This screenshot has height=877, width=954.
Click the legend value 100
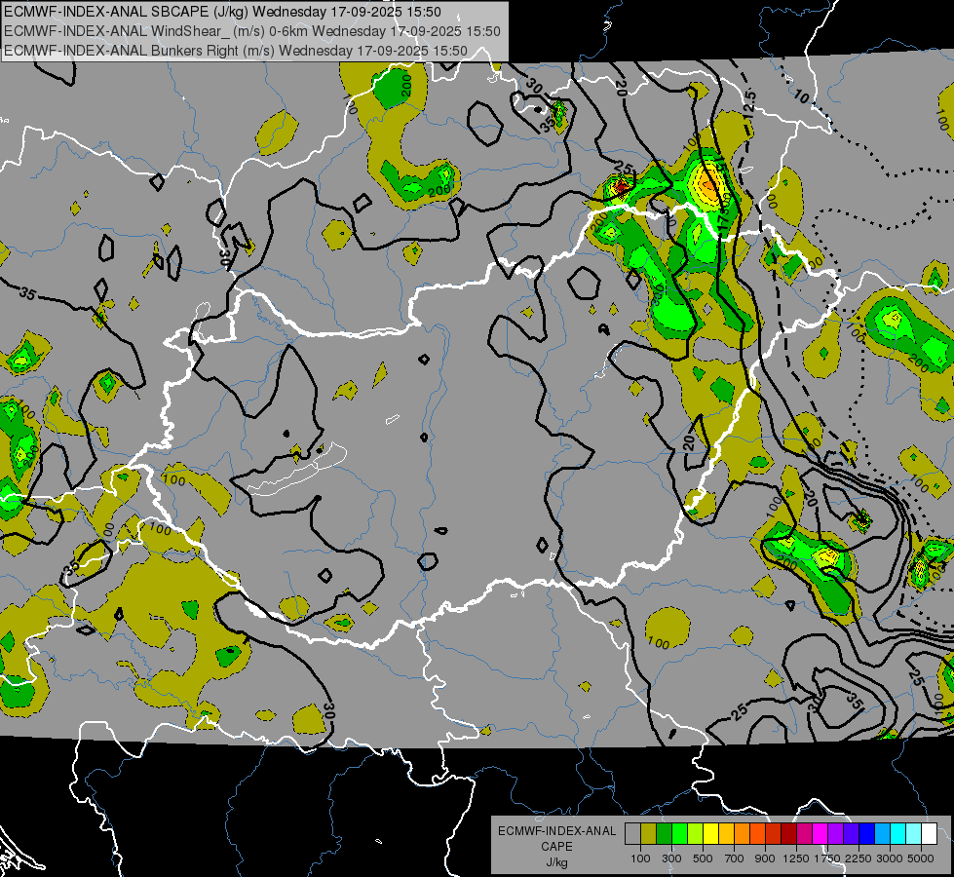(640, 858)
